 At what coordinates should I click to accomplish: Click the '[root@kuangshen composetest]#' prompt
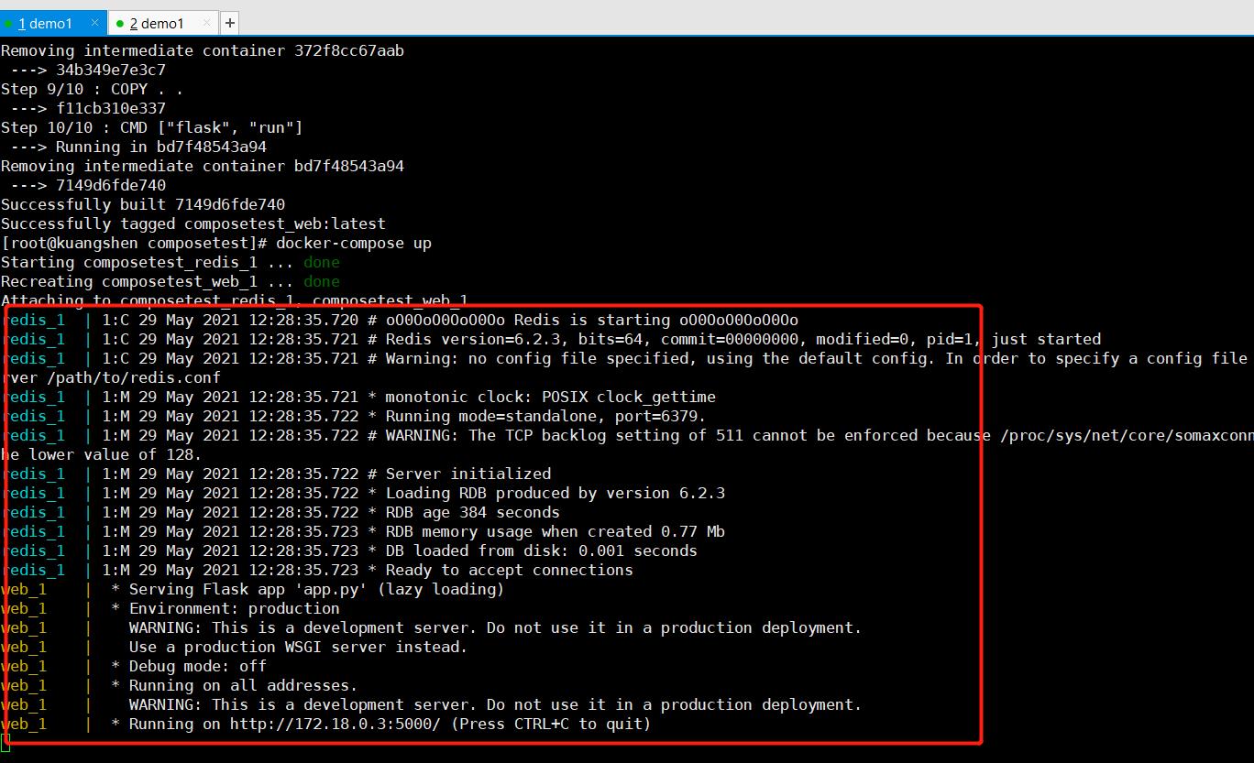pos(134,244)
